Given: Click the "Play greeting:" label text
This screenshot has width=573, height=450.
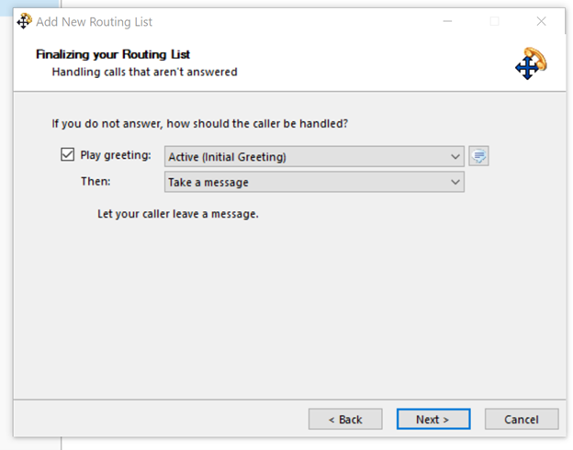Looking at the screenshot, I should (x=116, y=156).
